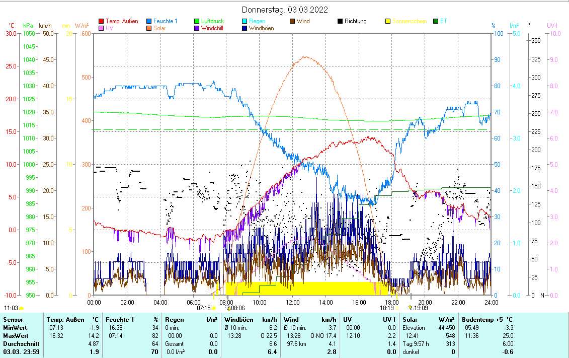Click the red Temp. Außen legend swatch
Screen dimensions: 569x358
tap(101, 22)
